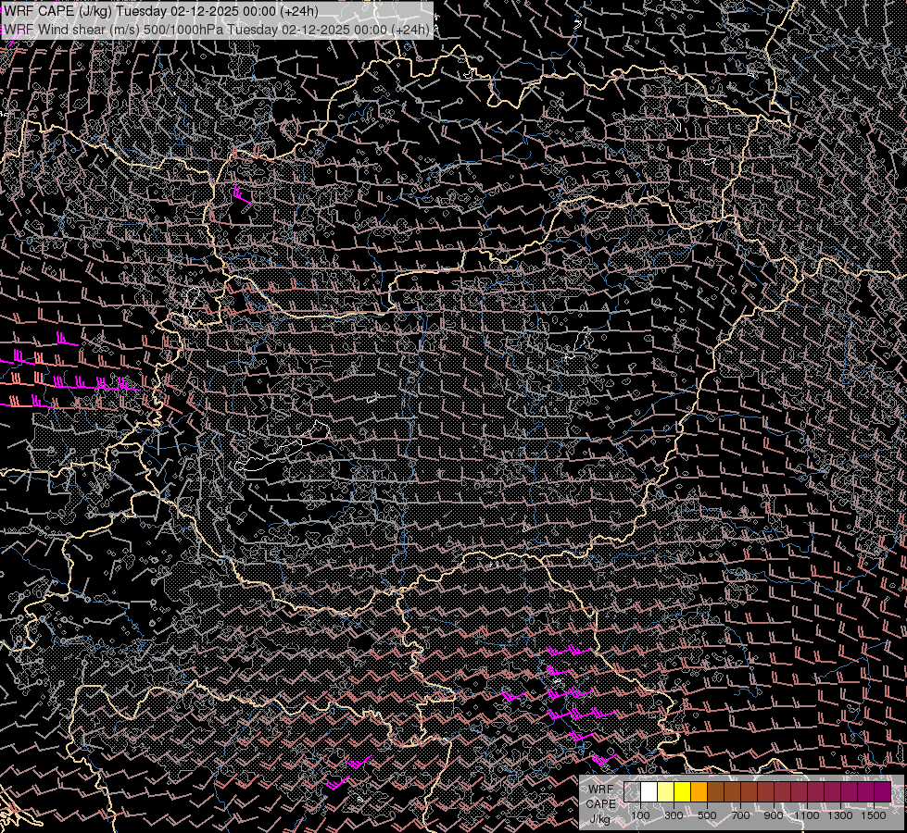Click the '100' legend label
This screenshot has height=833, width=907.
click(x=640, y=815)
